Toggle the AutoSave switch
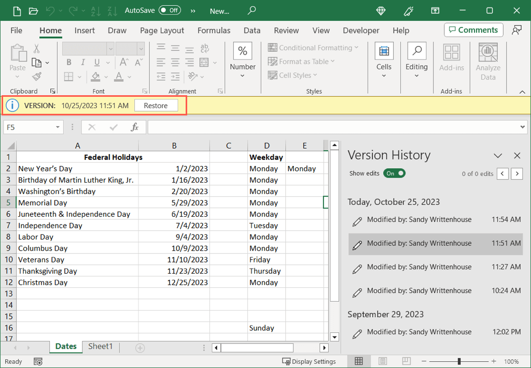 [170, 10]
